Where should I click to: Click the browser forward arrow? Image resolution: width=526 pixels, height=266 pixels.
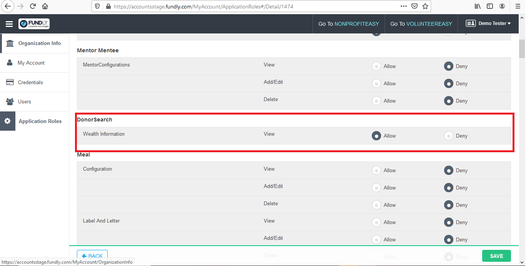coord(20,6)
